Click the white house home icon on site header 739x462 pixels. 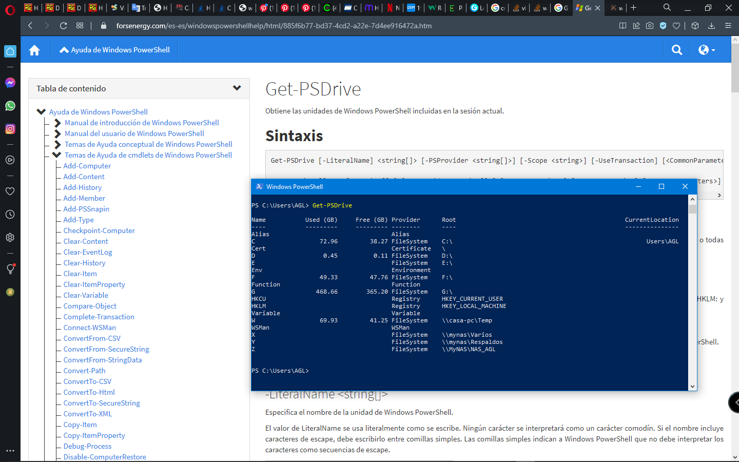[34, 50]
